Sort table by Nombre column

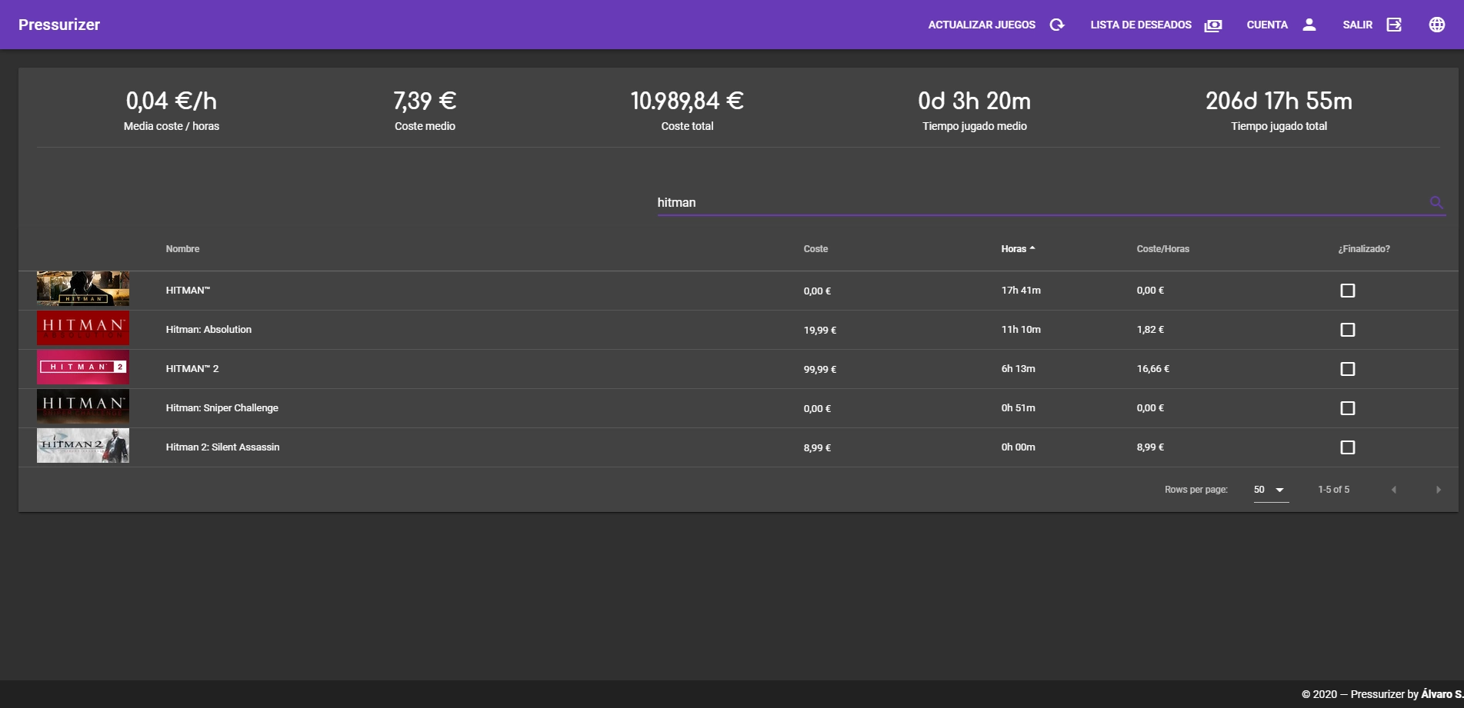(182, 249)
